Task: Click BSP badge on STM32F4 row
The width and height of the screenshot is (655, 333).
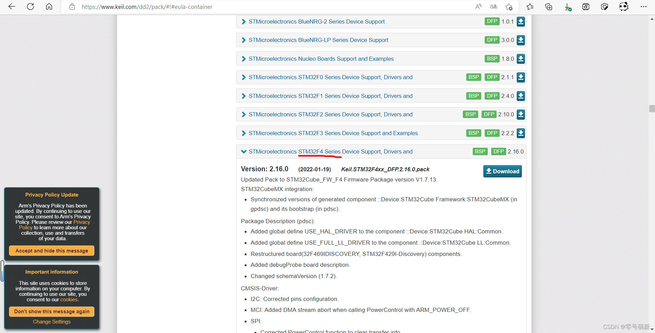Action: point(480,151)
